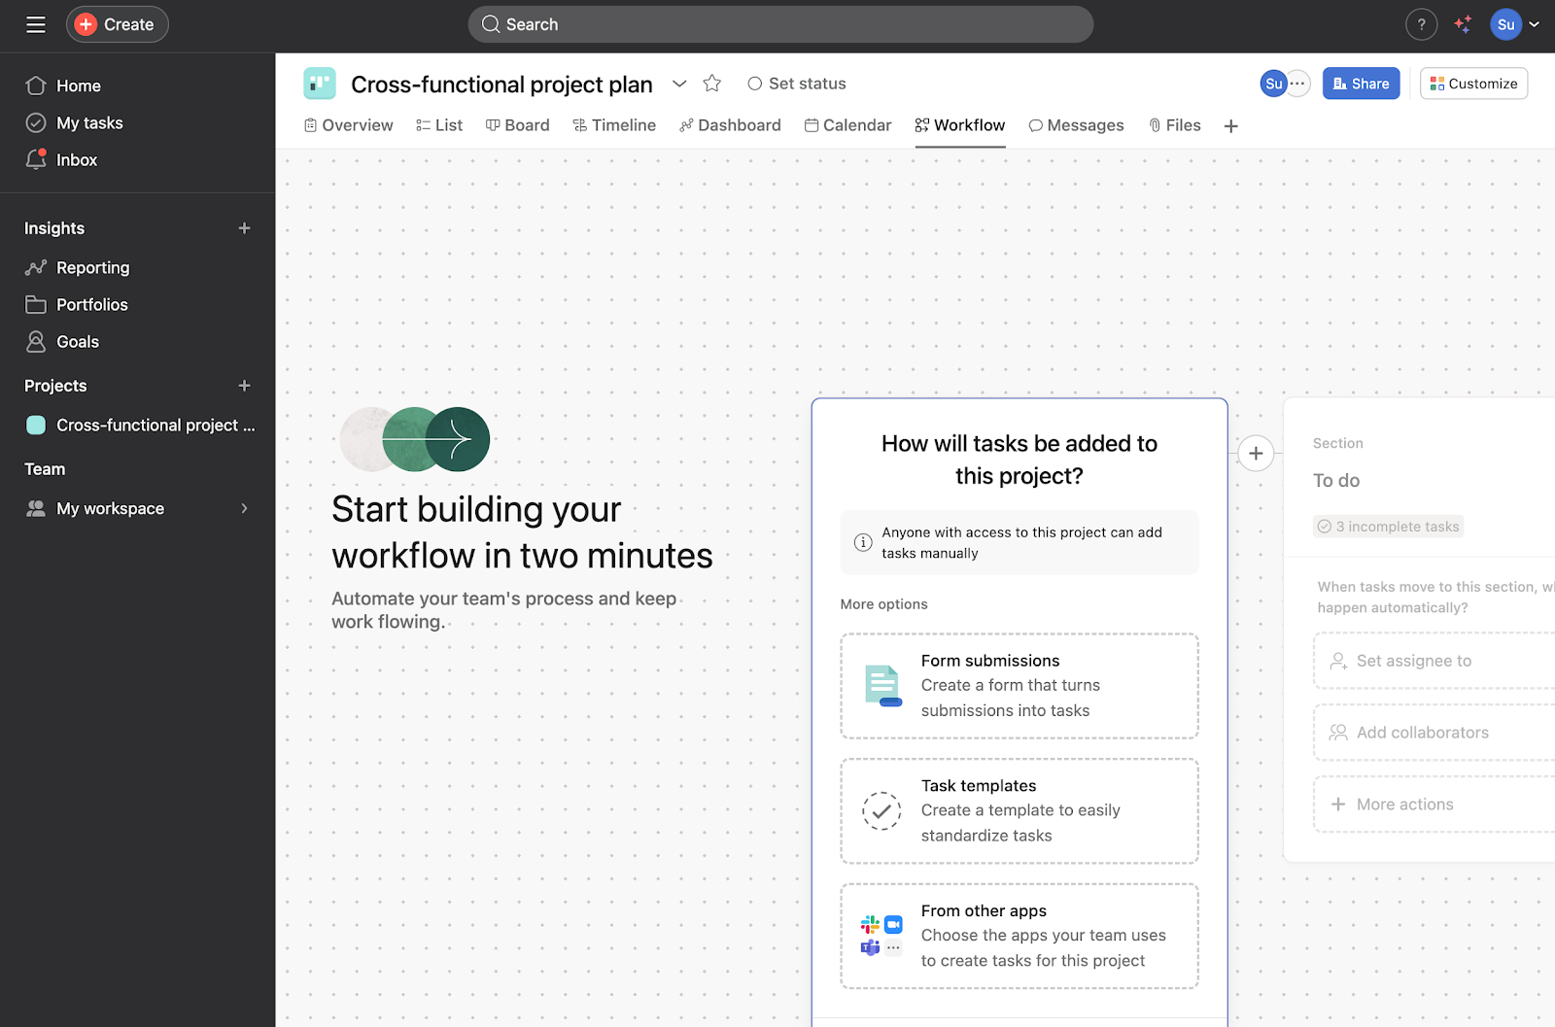Expand My workspace in the sidebar
This screenshot has width=1555, height=1027.
pyautogui.click(x=243, y=508)
